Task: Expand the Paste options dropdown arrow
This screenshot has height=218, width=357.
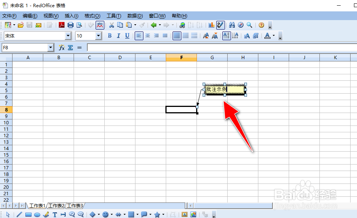Action: pyautogui.click(x=135, y=25)
